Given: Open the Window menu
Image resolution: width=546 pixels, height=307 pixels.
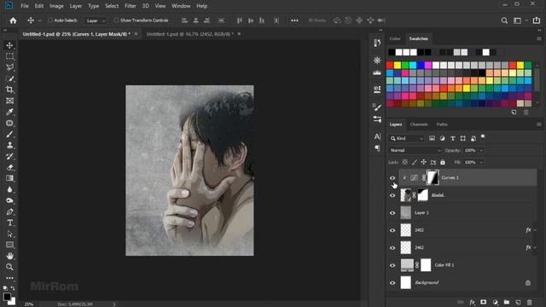Looking at the screenshot, I should coord(181,6).
